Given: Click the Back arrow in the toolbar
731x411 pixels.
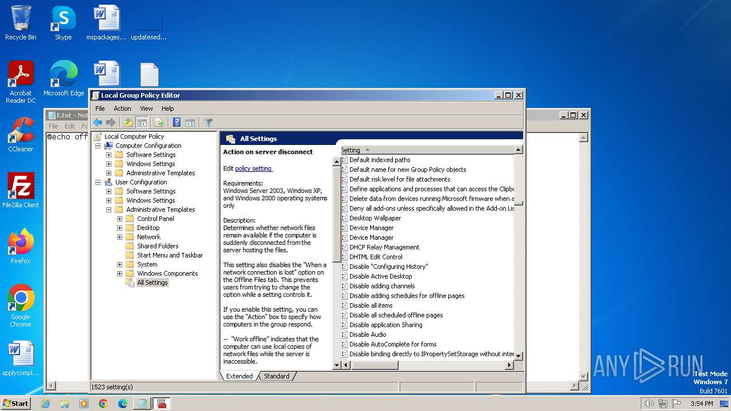Looking at the screenshot, I should coord(98,123).
